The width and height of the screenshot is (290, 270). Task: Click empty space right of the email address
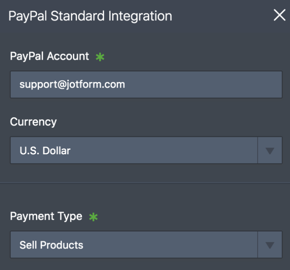tap(207, 85)
